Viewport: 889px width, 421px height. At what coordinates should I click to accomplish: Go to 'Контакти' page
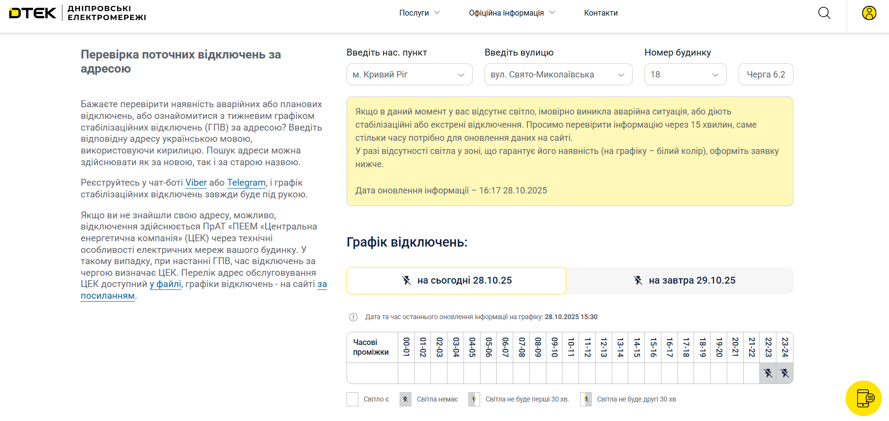tap(601, 13)
